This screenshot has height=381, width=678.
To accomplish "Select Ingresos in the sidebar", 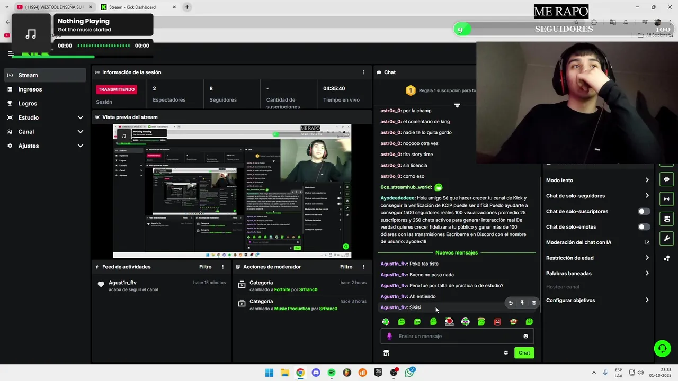I will 45,89.
